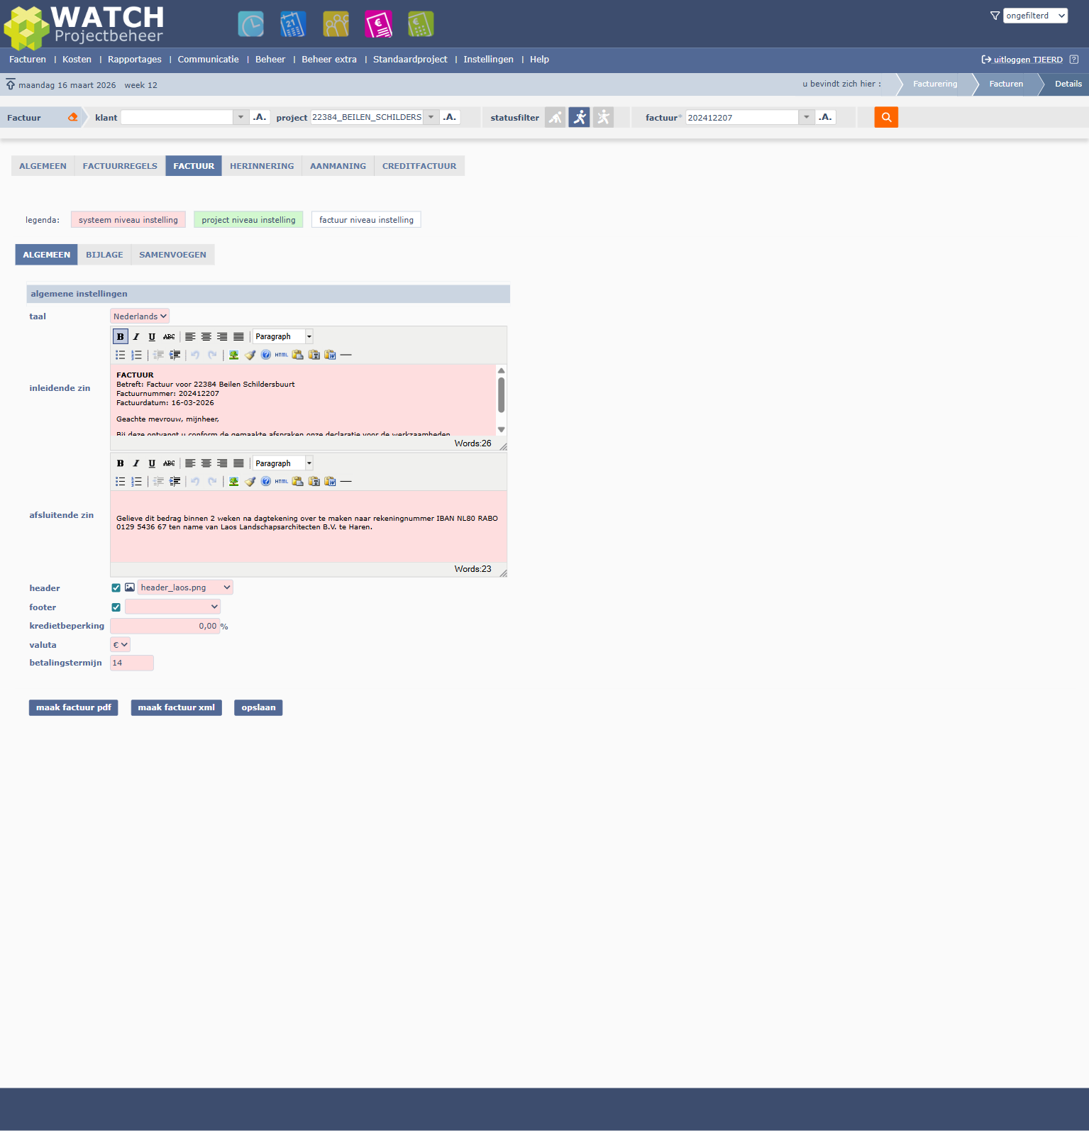Open the Rapportages menu
Image resolution: width=1089 pixels, height=1131 pixels.
click(x=135, y=60)
